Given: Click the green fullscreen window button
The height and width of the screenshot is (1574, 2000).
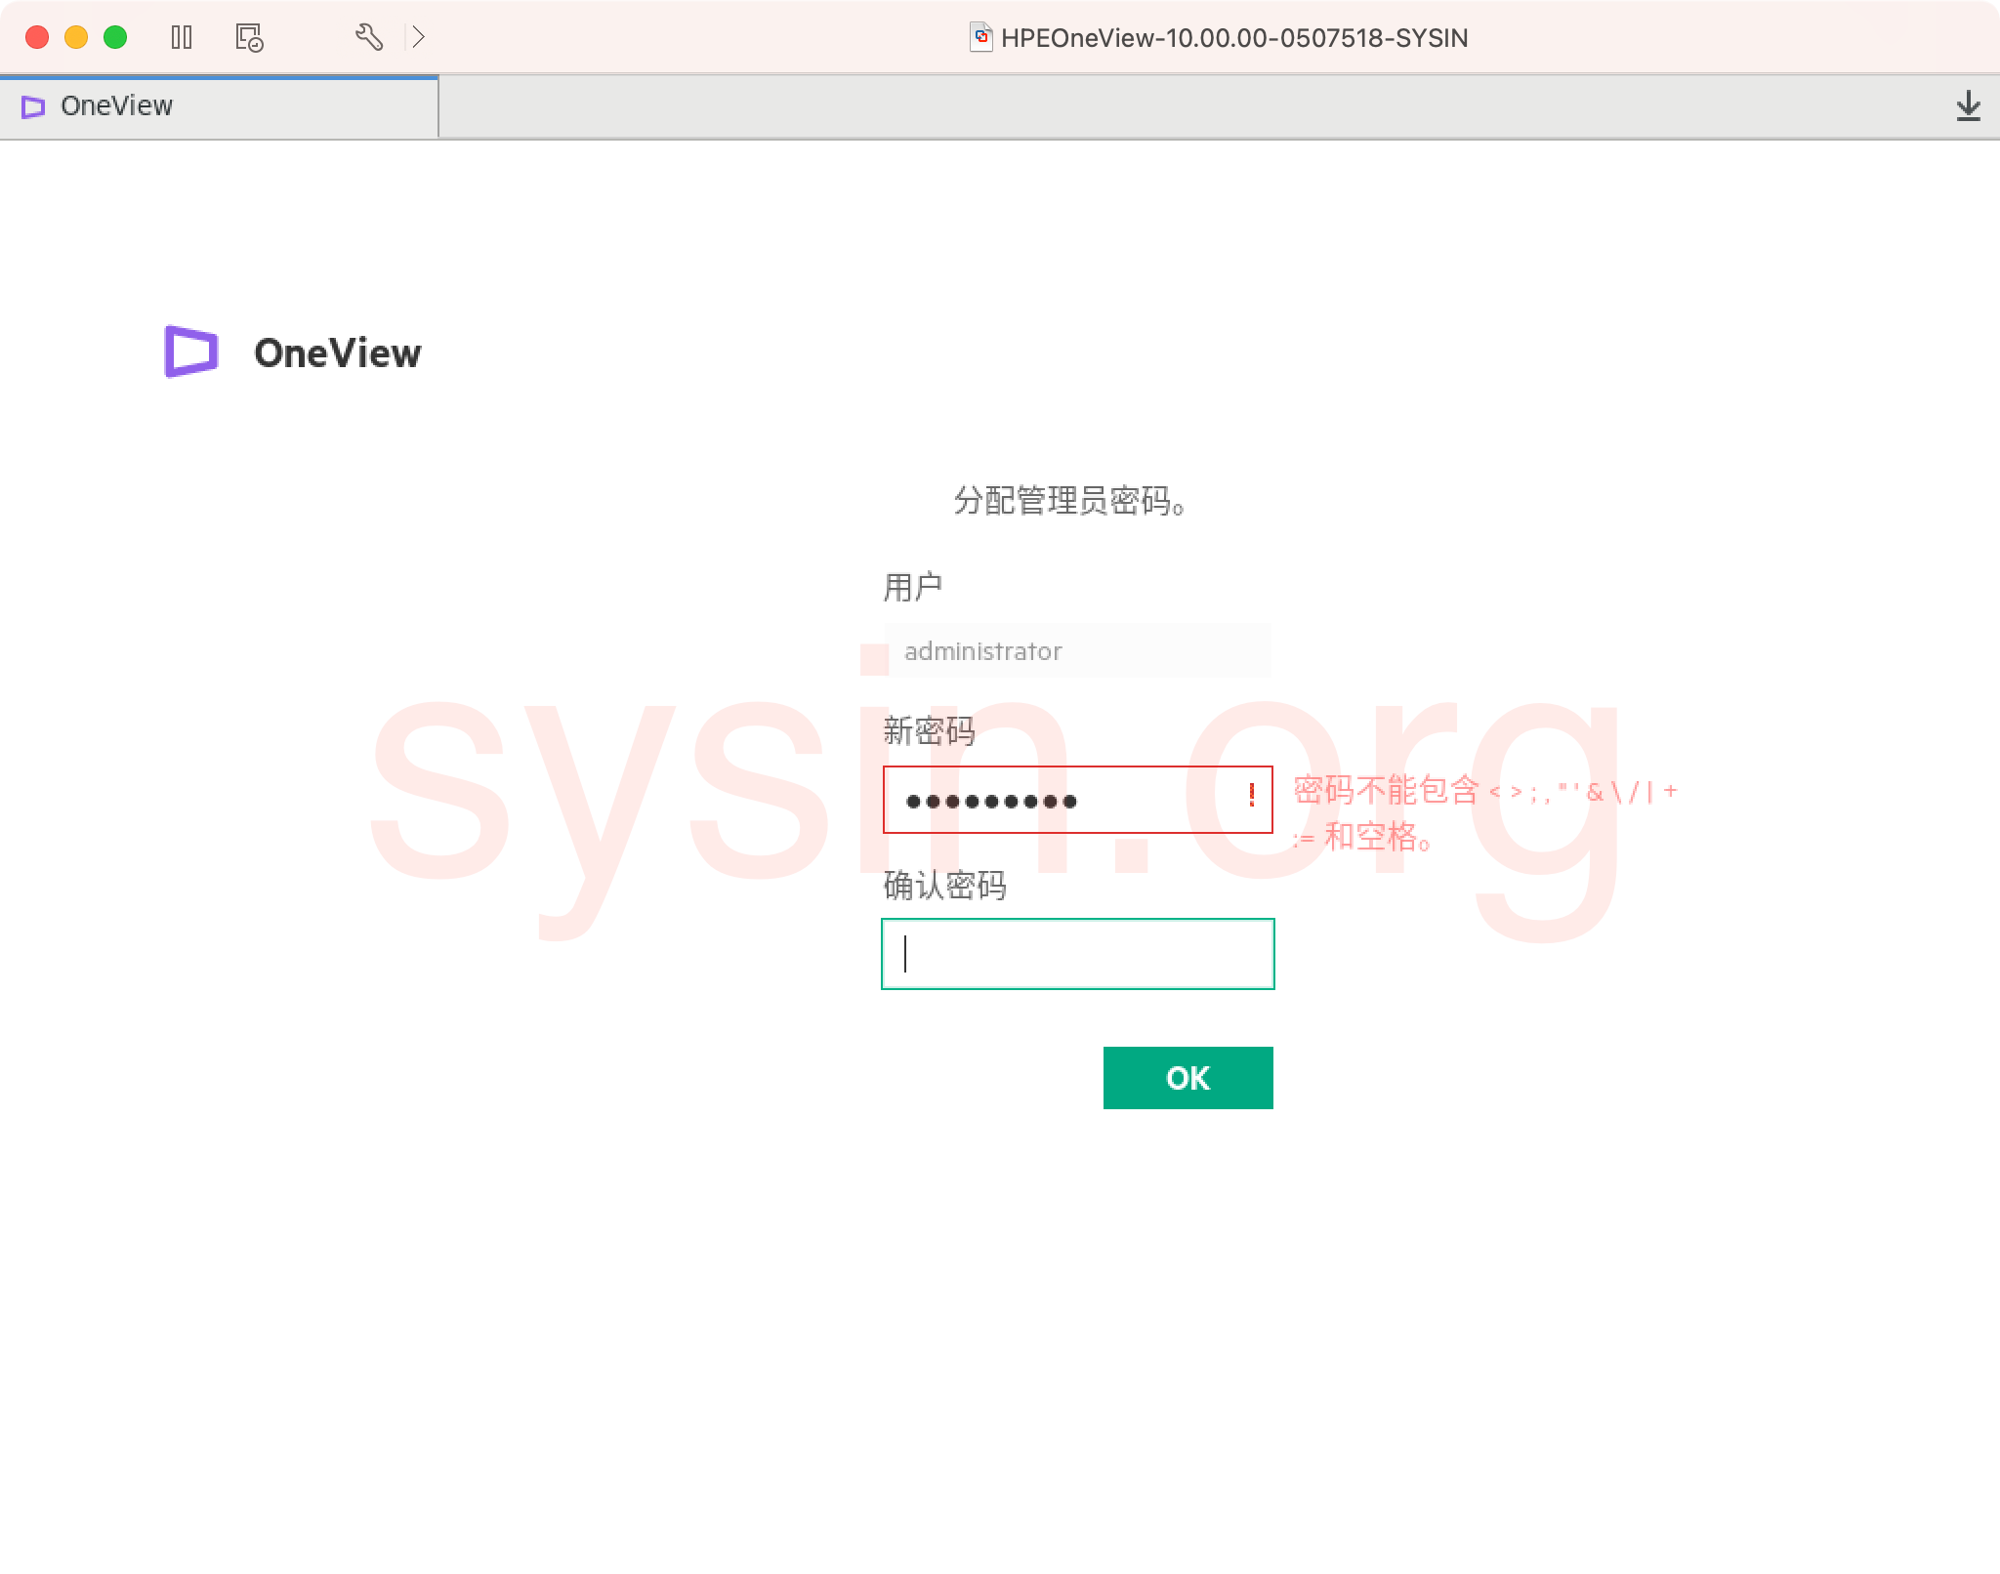Looking at the screenshot, I should 115,37.
